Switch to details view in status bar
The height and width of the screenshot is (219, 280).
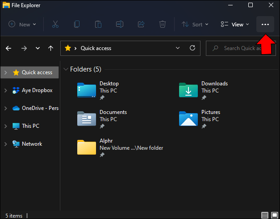265,215
